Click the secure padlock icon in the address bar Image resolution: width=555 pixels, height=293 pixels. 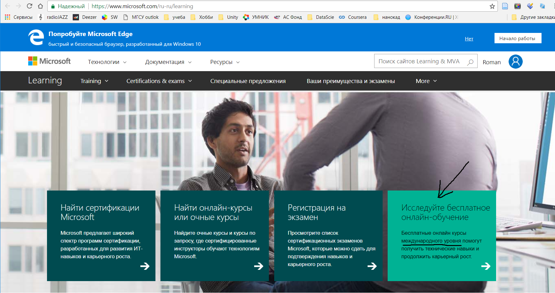[53, 6]
